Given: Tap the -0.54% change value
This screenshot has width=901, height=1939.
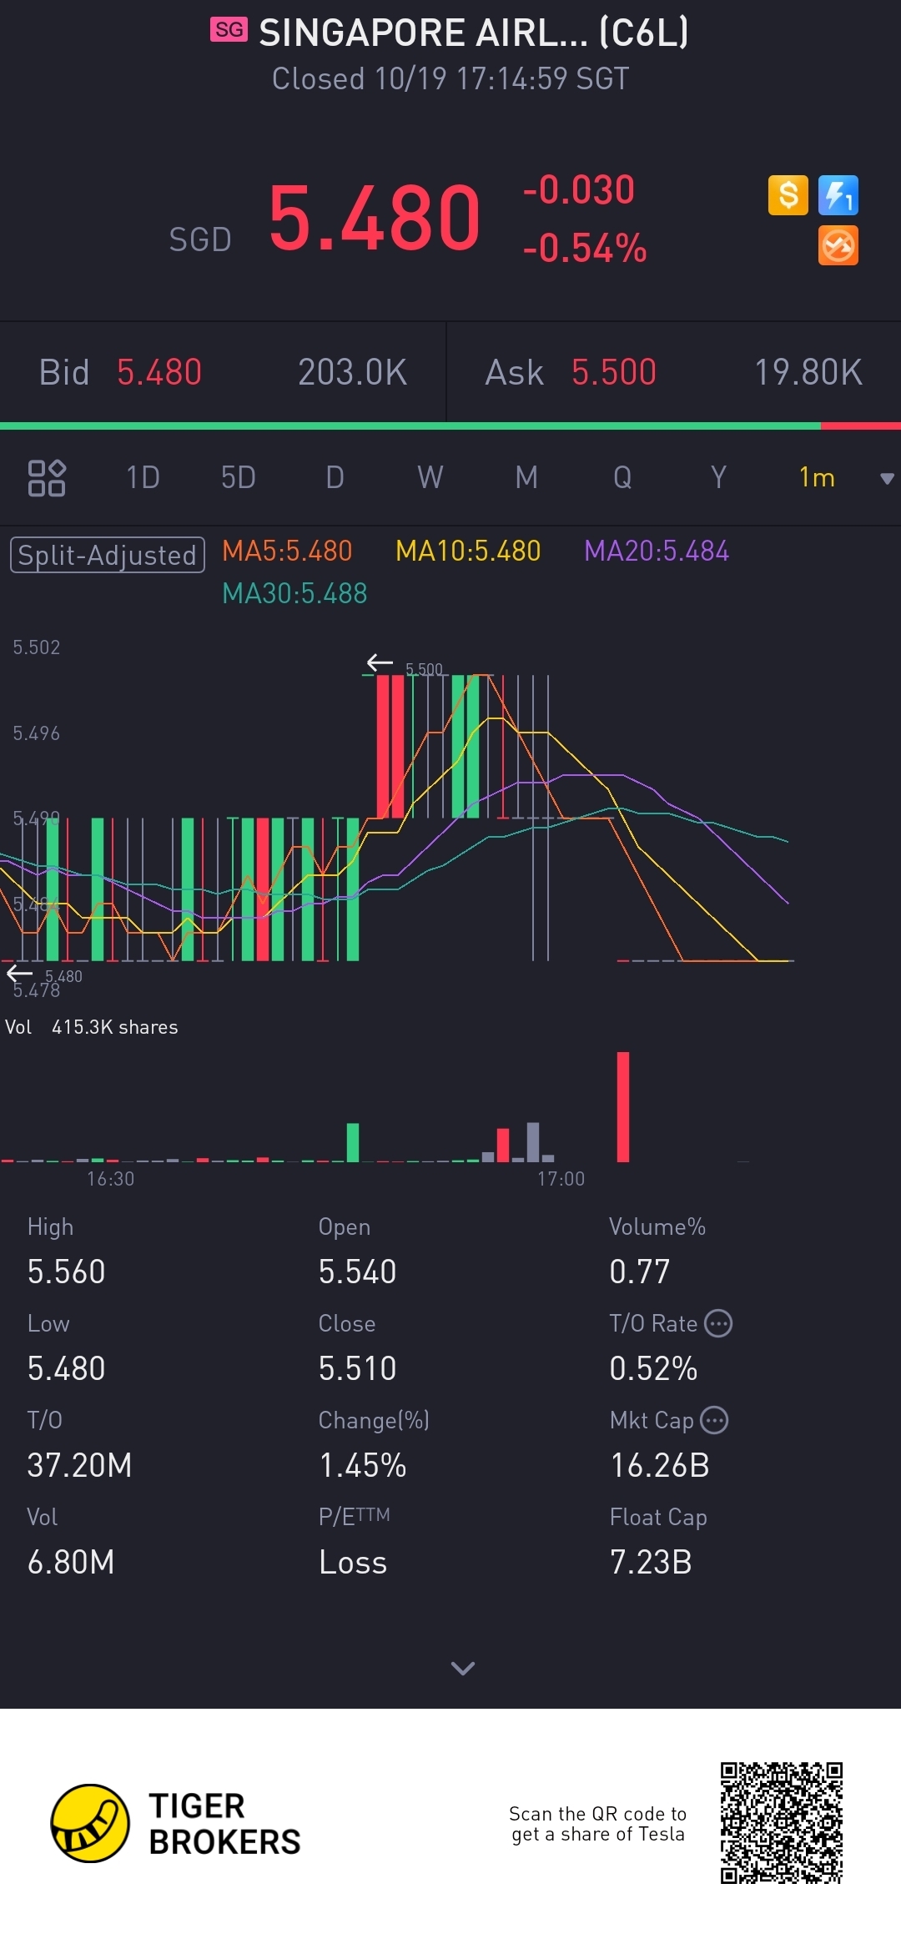Looking at the screenshot, I should [x=585, y=249].
